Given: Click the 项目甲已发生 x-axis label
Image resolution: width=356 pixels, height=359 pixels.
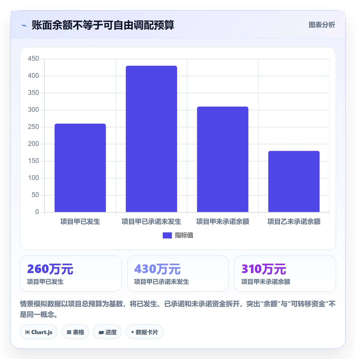Looking at the screenshot, I should point(80,222).
